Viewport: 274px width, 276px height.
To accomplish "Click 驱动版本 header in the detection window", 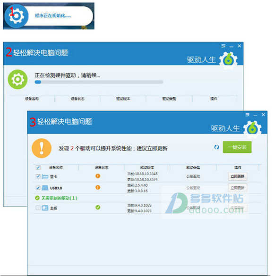I will click(x=123, y=99).
